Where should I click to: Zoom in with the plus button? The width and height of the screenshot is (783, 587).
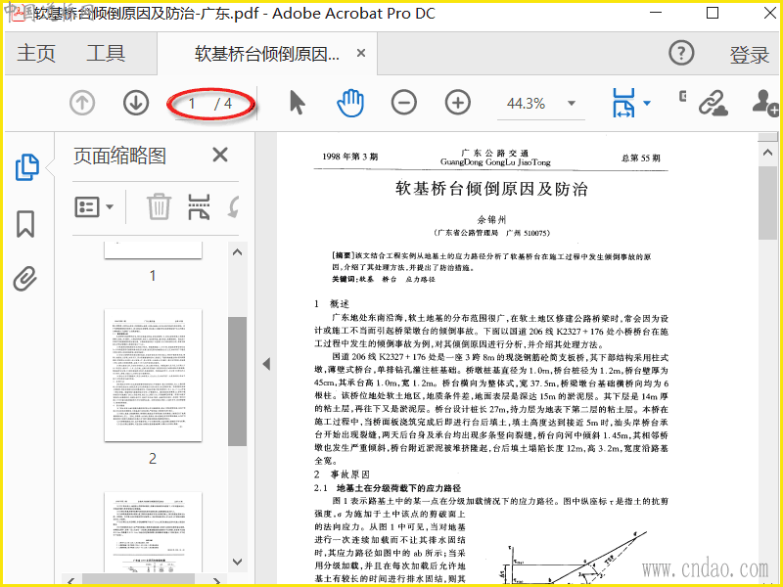(x=457, y=103)
